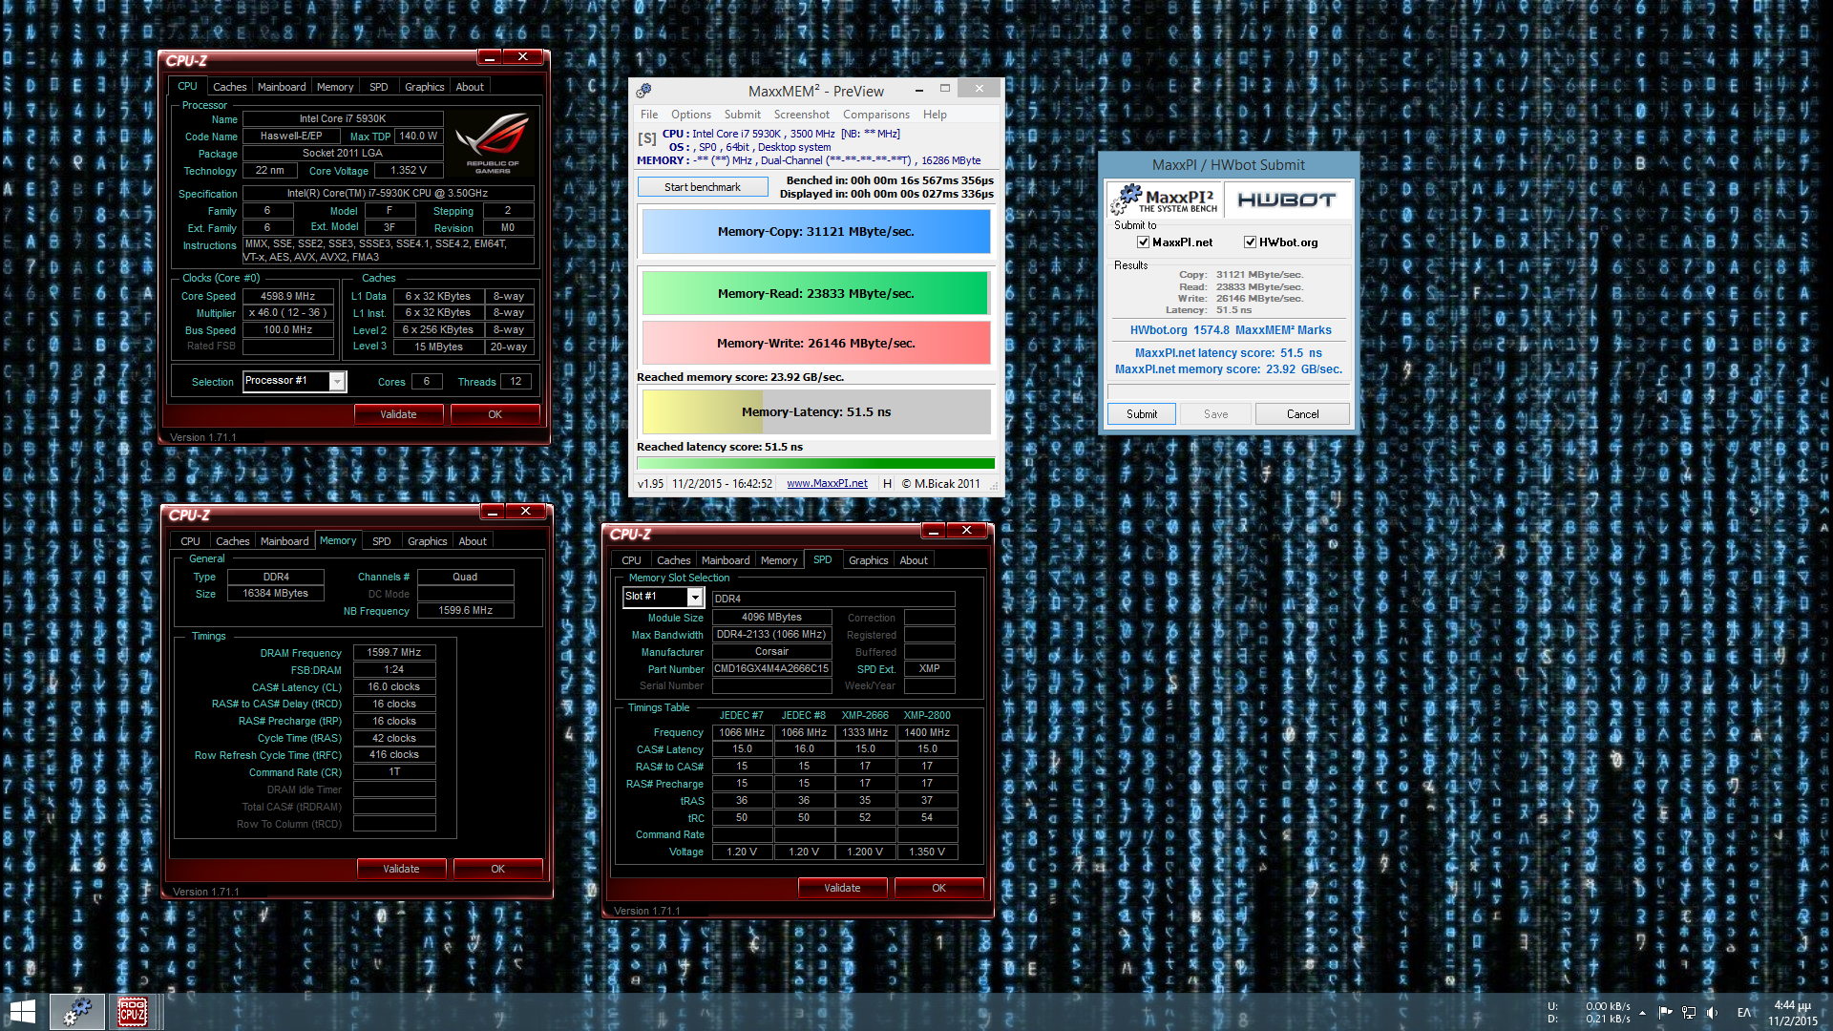Switch to CPU tab in SPD CPU-Z window

(x=632, y=560)
